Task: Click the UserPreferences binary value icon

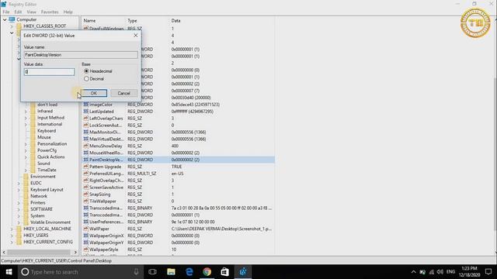Action: pyautogui.click(x=86, y=222)
